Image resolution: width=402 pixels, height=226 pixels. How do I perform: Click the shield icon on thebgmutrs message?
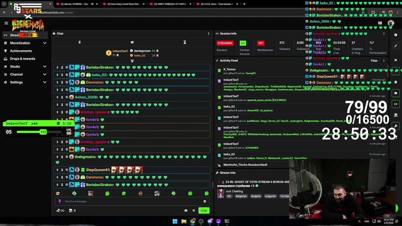tap(67, 157)
